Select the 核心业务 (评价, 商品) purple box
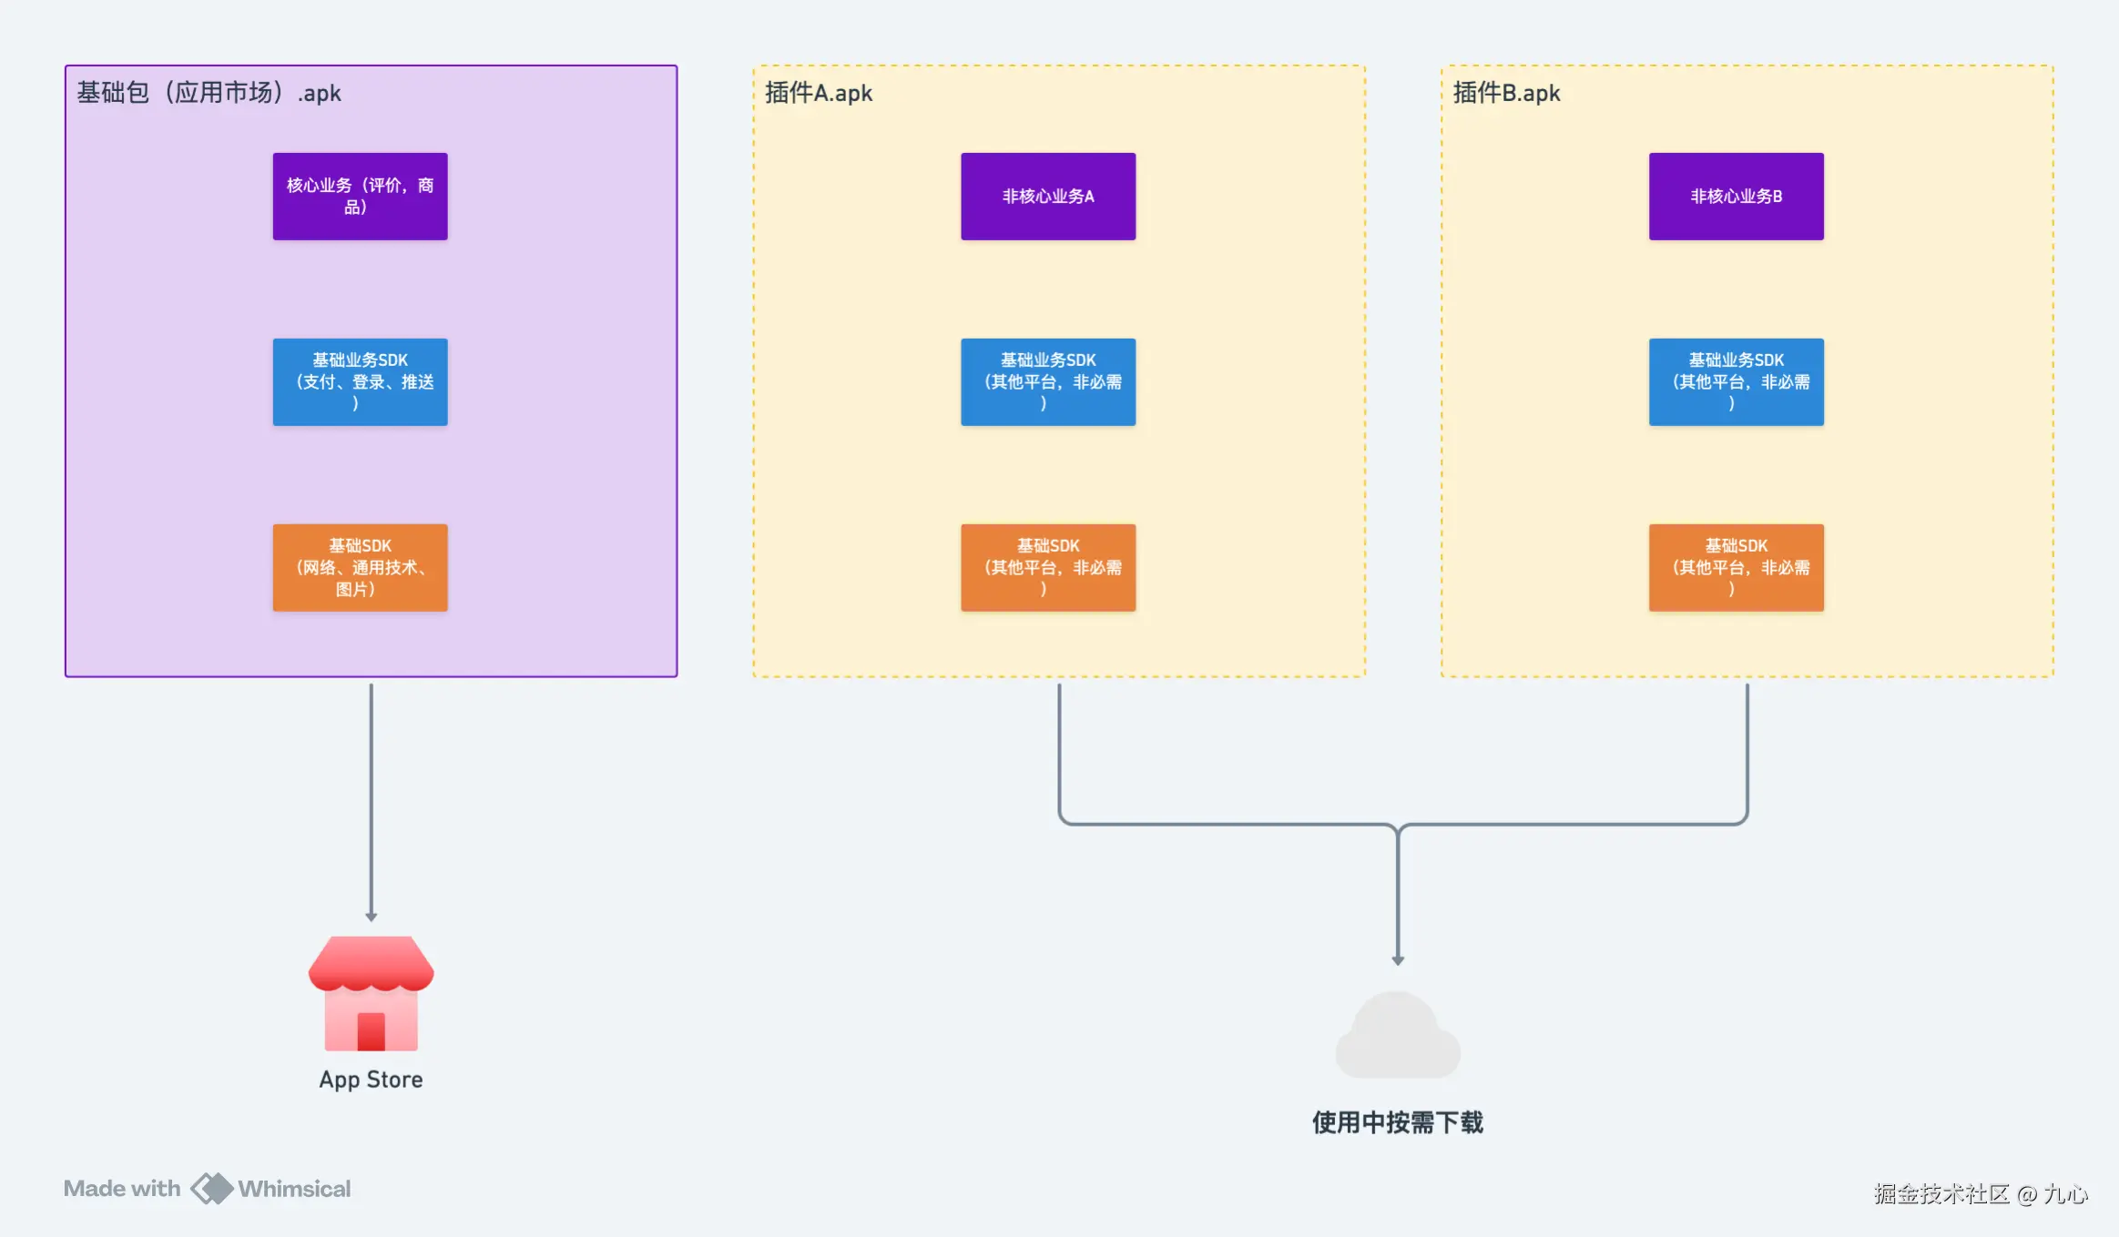2119x1237 pixels. point(360,196)
